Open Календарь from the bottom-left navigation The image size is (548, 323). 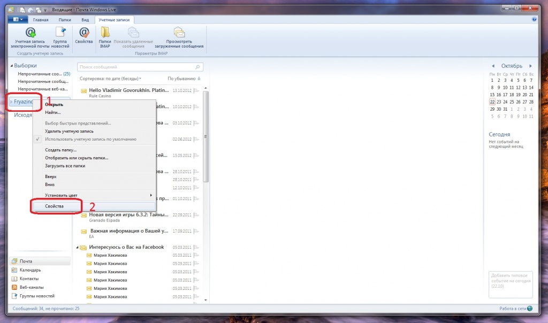click(30, 270)
